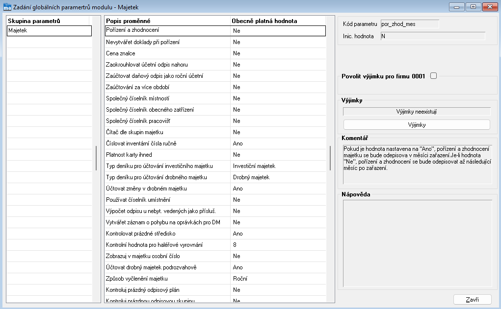Select 'Účtovat drobný majetek podrozvahově' row
The image size is (501, 309).
(215, 267)
